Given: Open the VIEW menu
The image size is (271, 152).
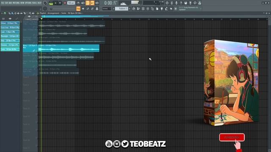Looking at the screenshot, I should point(22,3).
